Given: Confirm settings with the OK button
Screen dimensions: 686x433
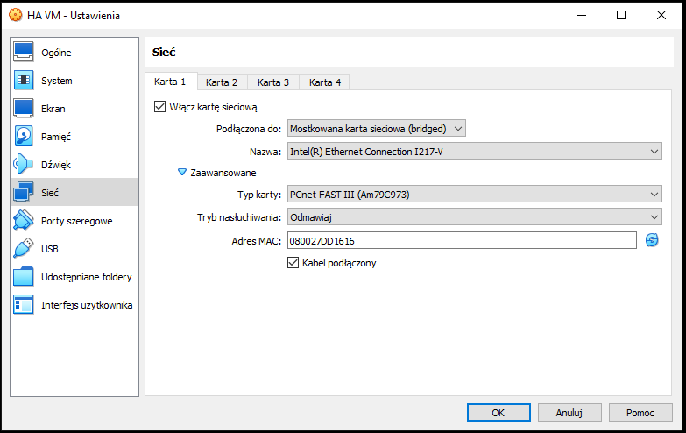Looking at the screenshot, I should point(499,413).
